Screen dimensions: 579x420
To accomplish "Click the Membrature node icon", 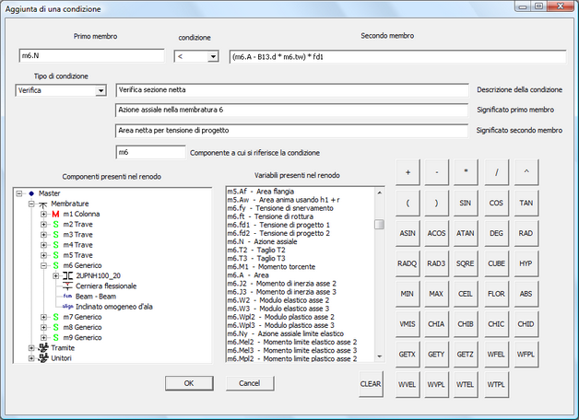I will pos(42,204).
